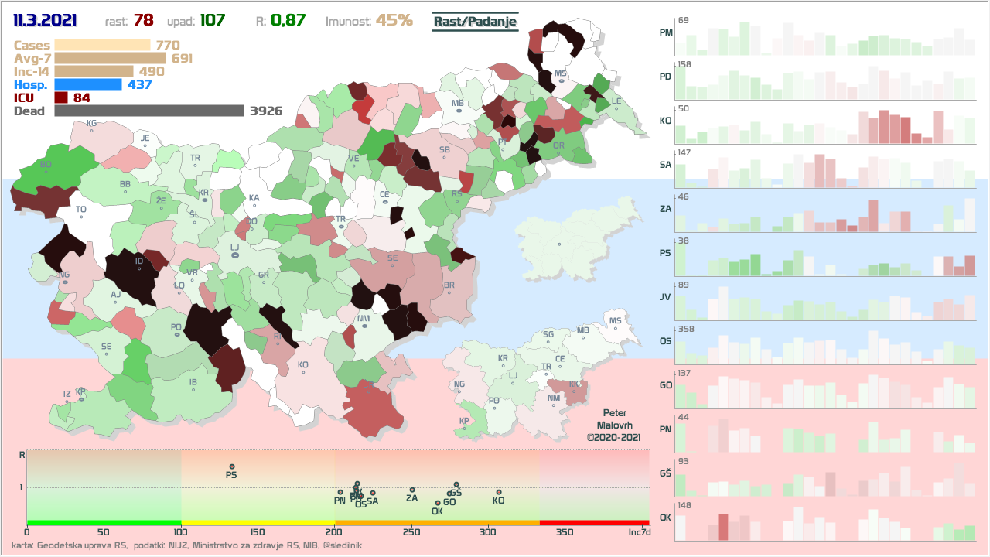The image size is (990, 557).
Task: Select the ZA point in scatter plot
Action: 412,490
